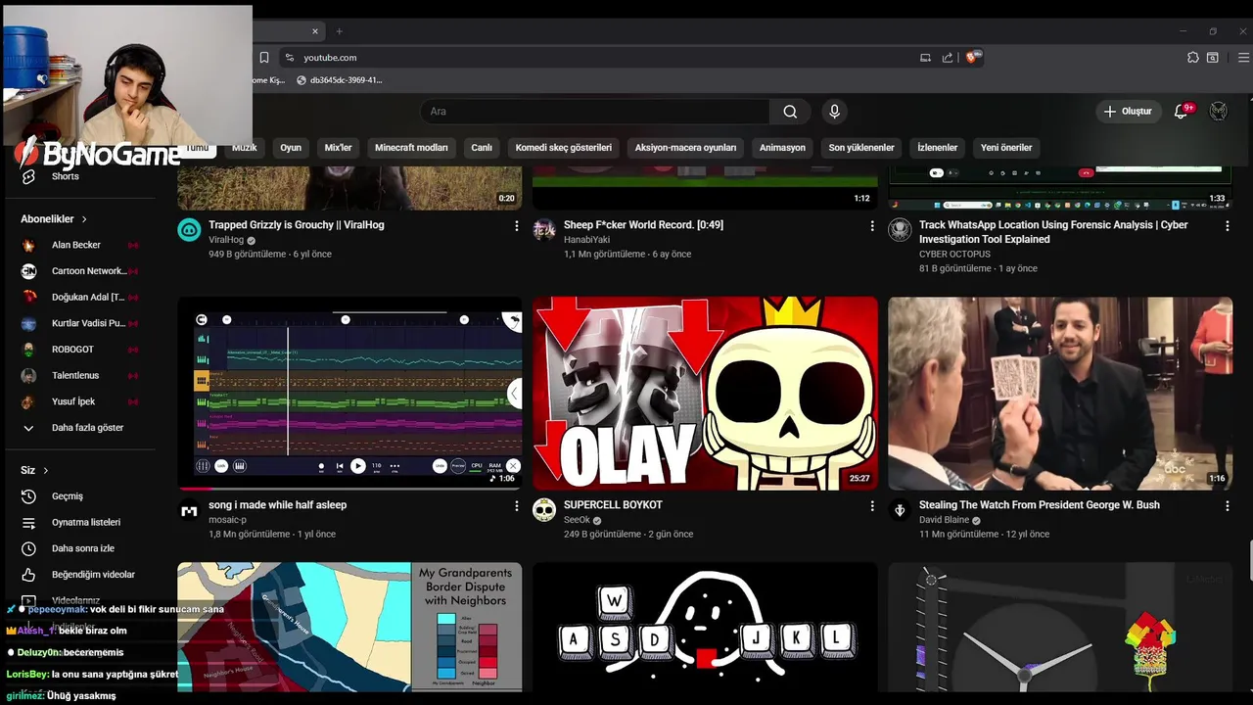This screenshot has width=1253, height=705.
Task: Open the SeeOk channel avatar
Action: pyautogui.click(x=544, y=510)
